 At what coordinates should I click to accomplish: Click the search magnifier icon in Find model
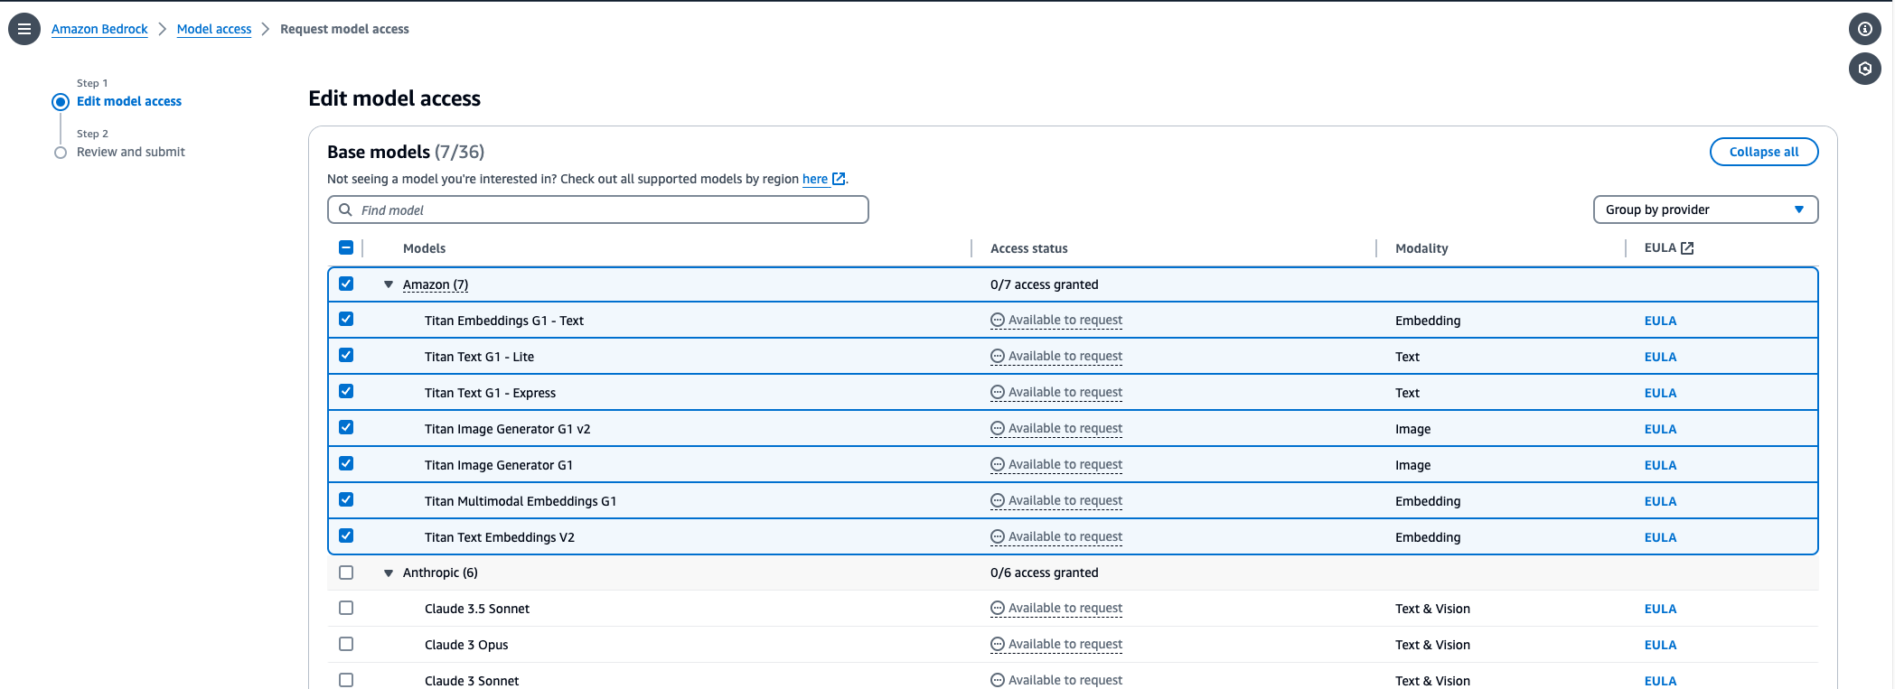pos(345,209)
